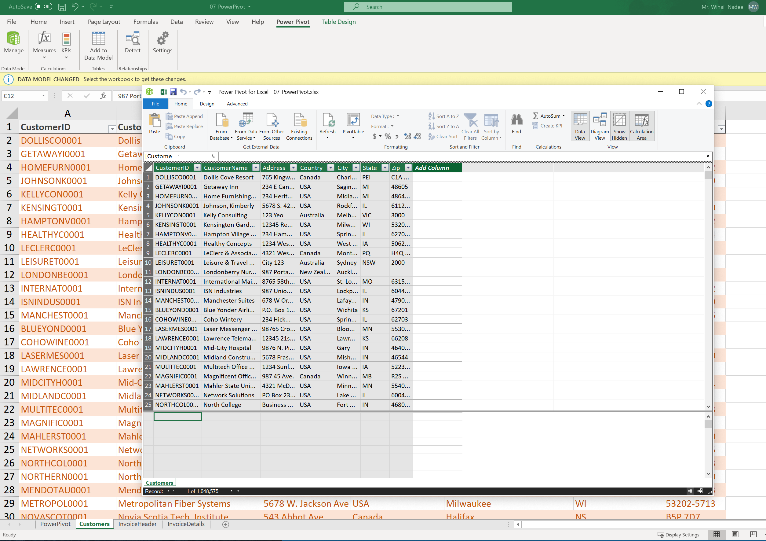Open the Formulas ribbon tab
Image resolution: width=766 pixels, height=541 pixels.
145,22
